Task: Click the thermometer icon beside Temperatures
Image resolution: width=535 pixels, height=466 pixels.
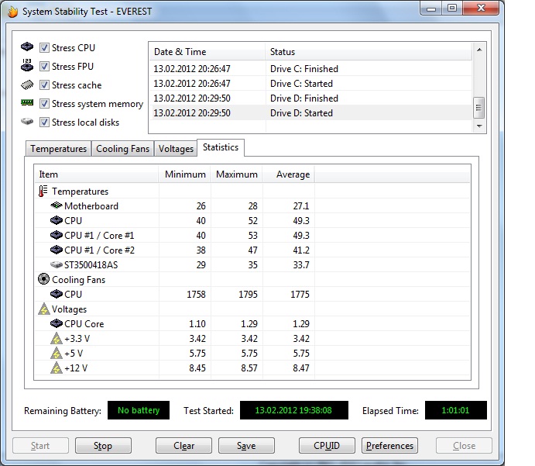Action: pos(43,192)
